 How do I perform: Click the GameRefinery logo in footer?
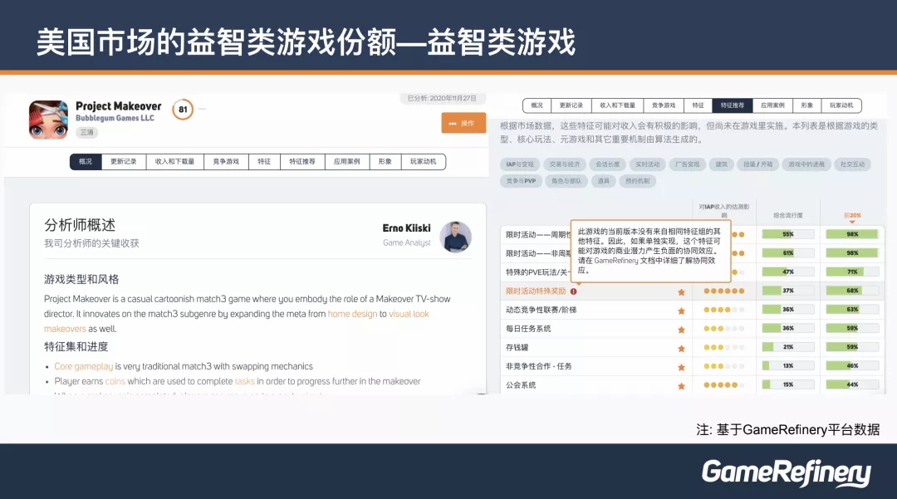[x=786, y=472]
